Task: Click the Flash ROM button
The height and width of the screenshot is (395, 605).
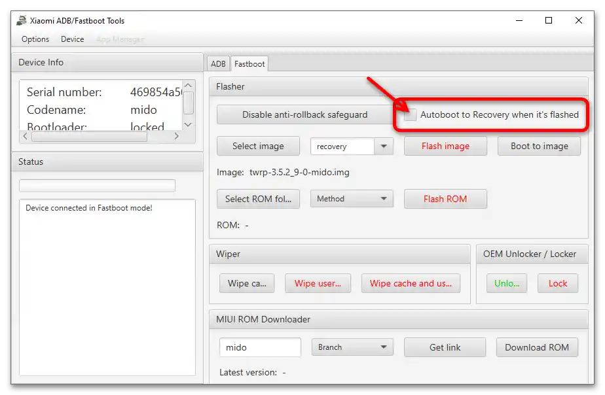Action: (445, 199)
